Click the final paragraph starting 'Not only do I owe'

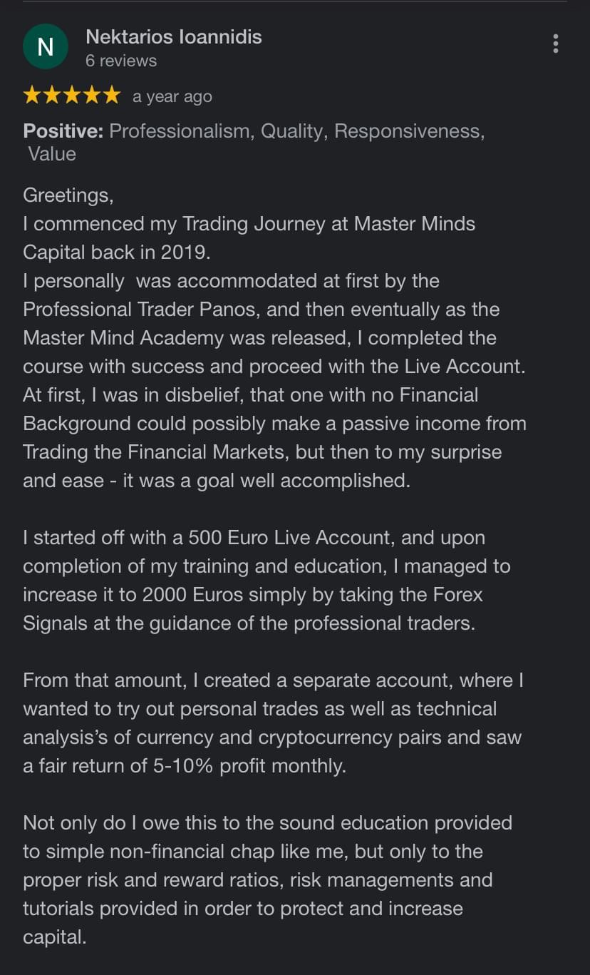(268, 880)
